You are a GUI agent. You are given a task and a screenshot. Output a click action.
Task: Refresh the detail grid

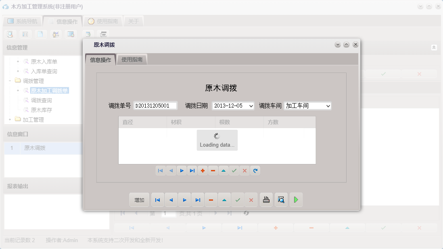(255, 170)
